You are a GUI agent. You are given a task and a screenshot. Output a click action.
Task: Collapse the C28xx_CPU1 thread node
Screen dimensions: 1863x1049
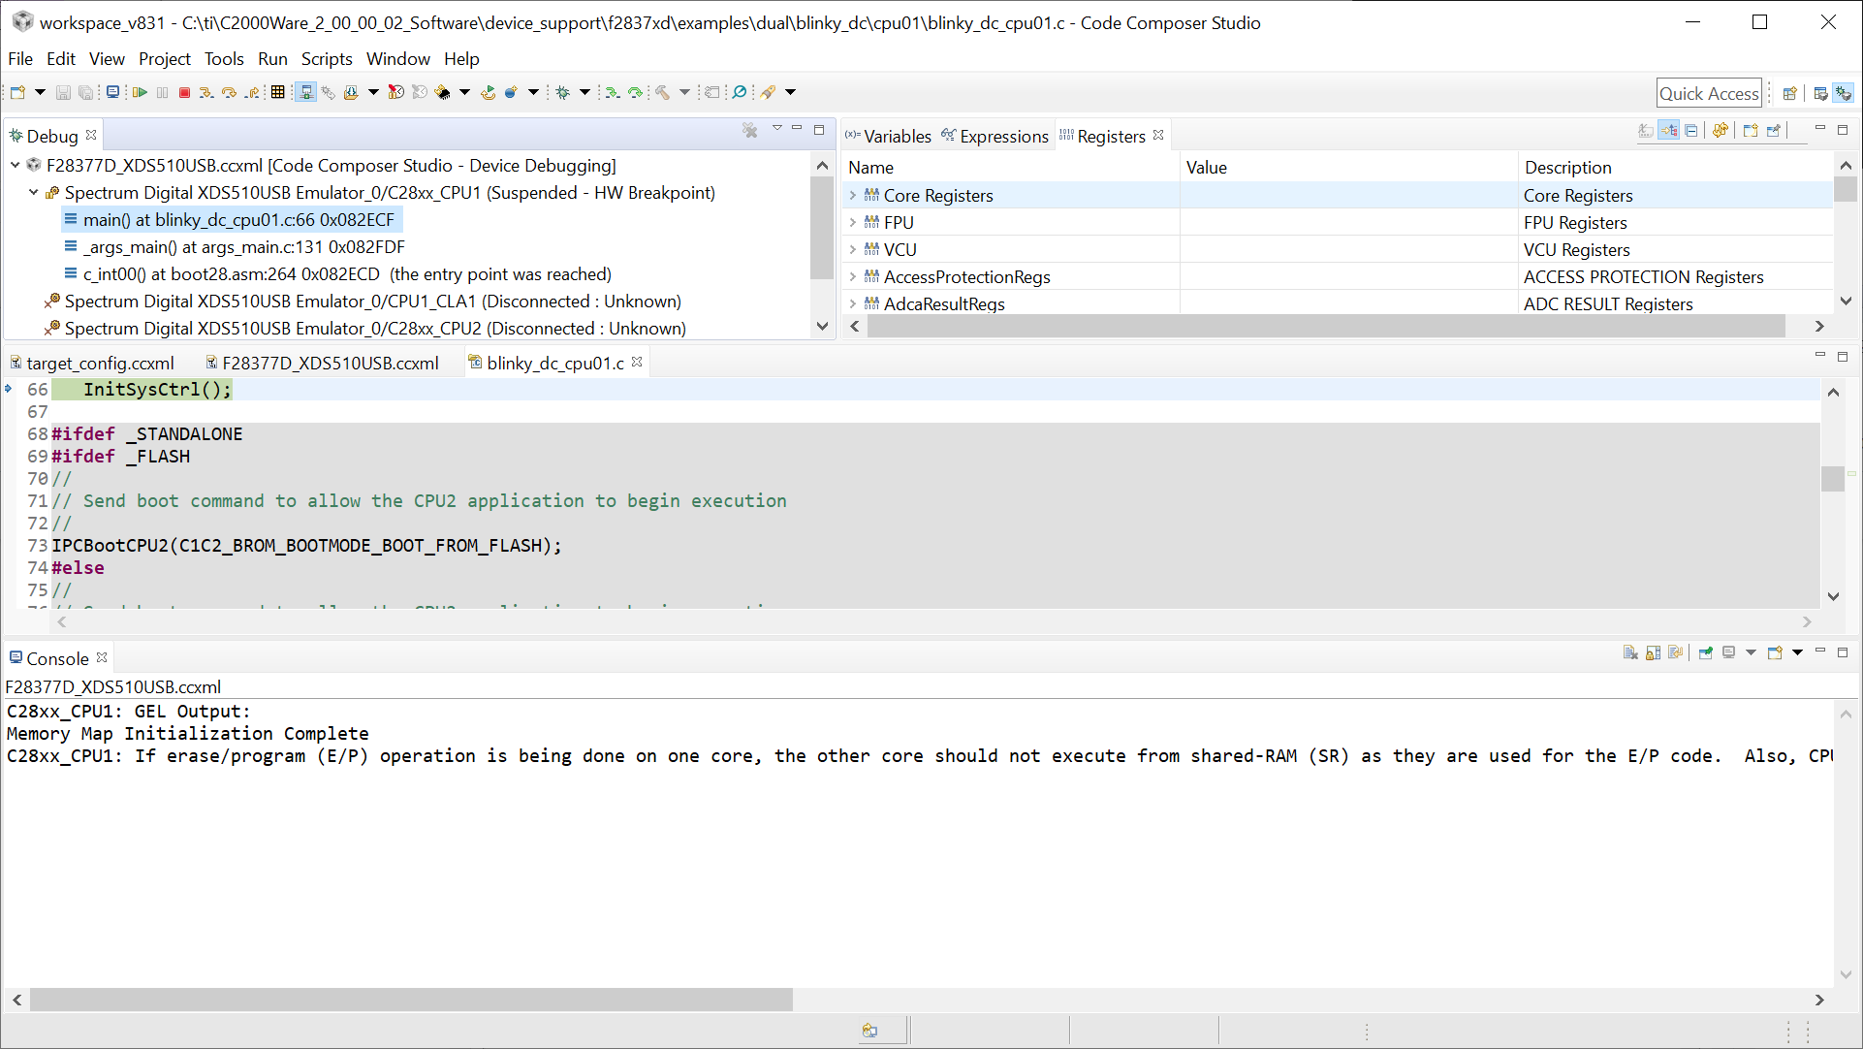pyautogui.click(x=34, y=192)
